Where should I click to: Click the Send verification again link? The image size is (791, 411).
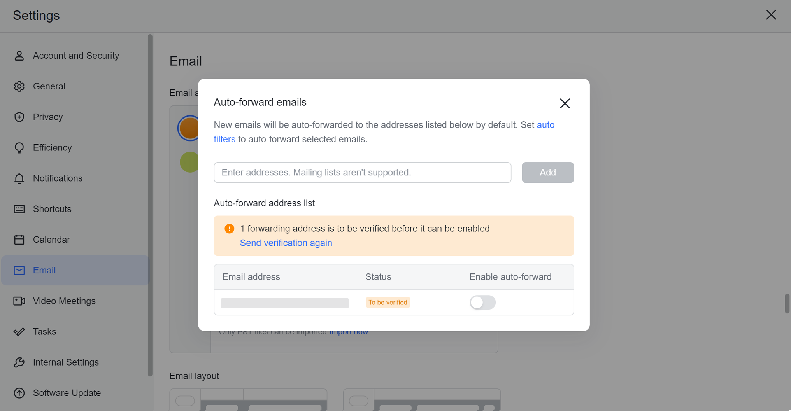286,243
